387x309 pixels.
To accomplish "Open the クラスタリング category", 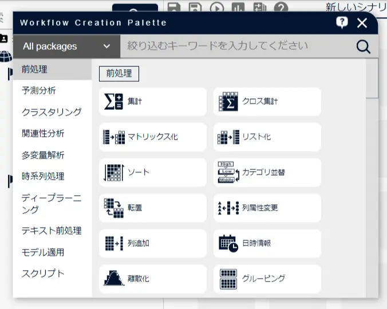I will point(52,112).
